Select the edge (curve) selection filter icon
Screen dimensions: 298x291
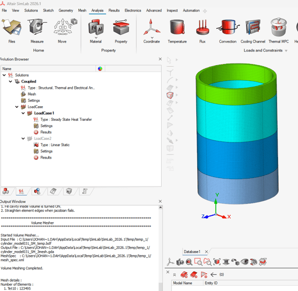[x=170, y=80]
